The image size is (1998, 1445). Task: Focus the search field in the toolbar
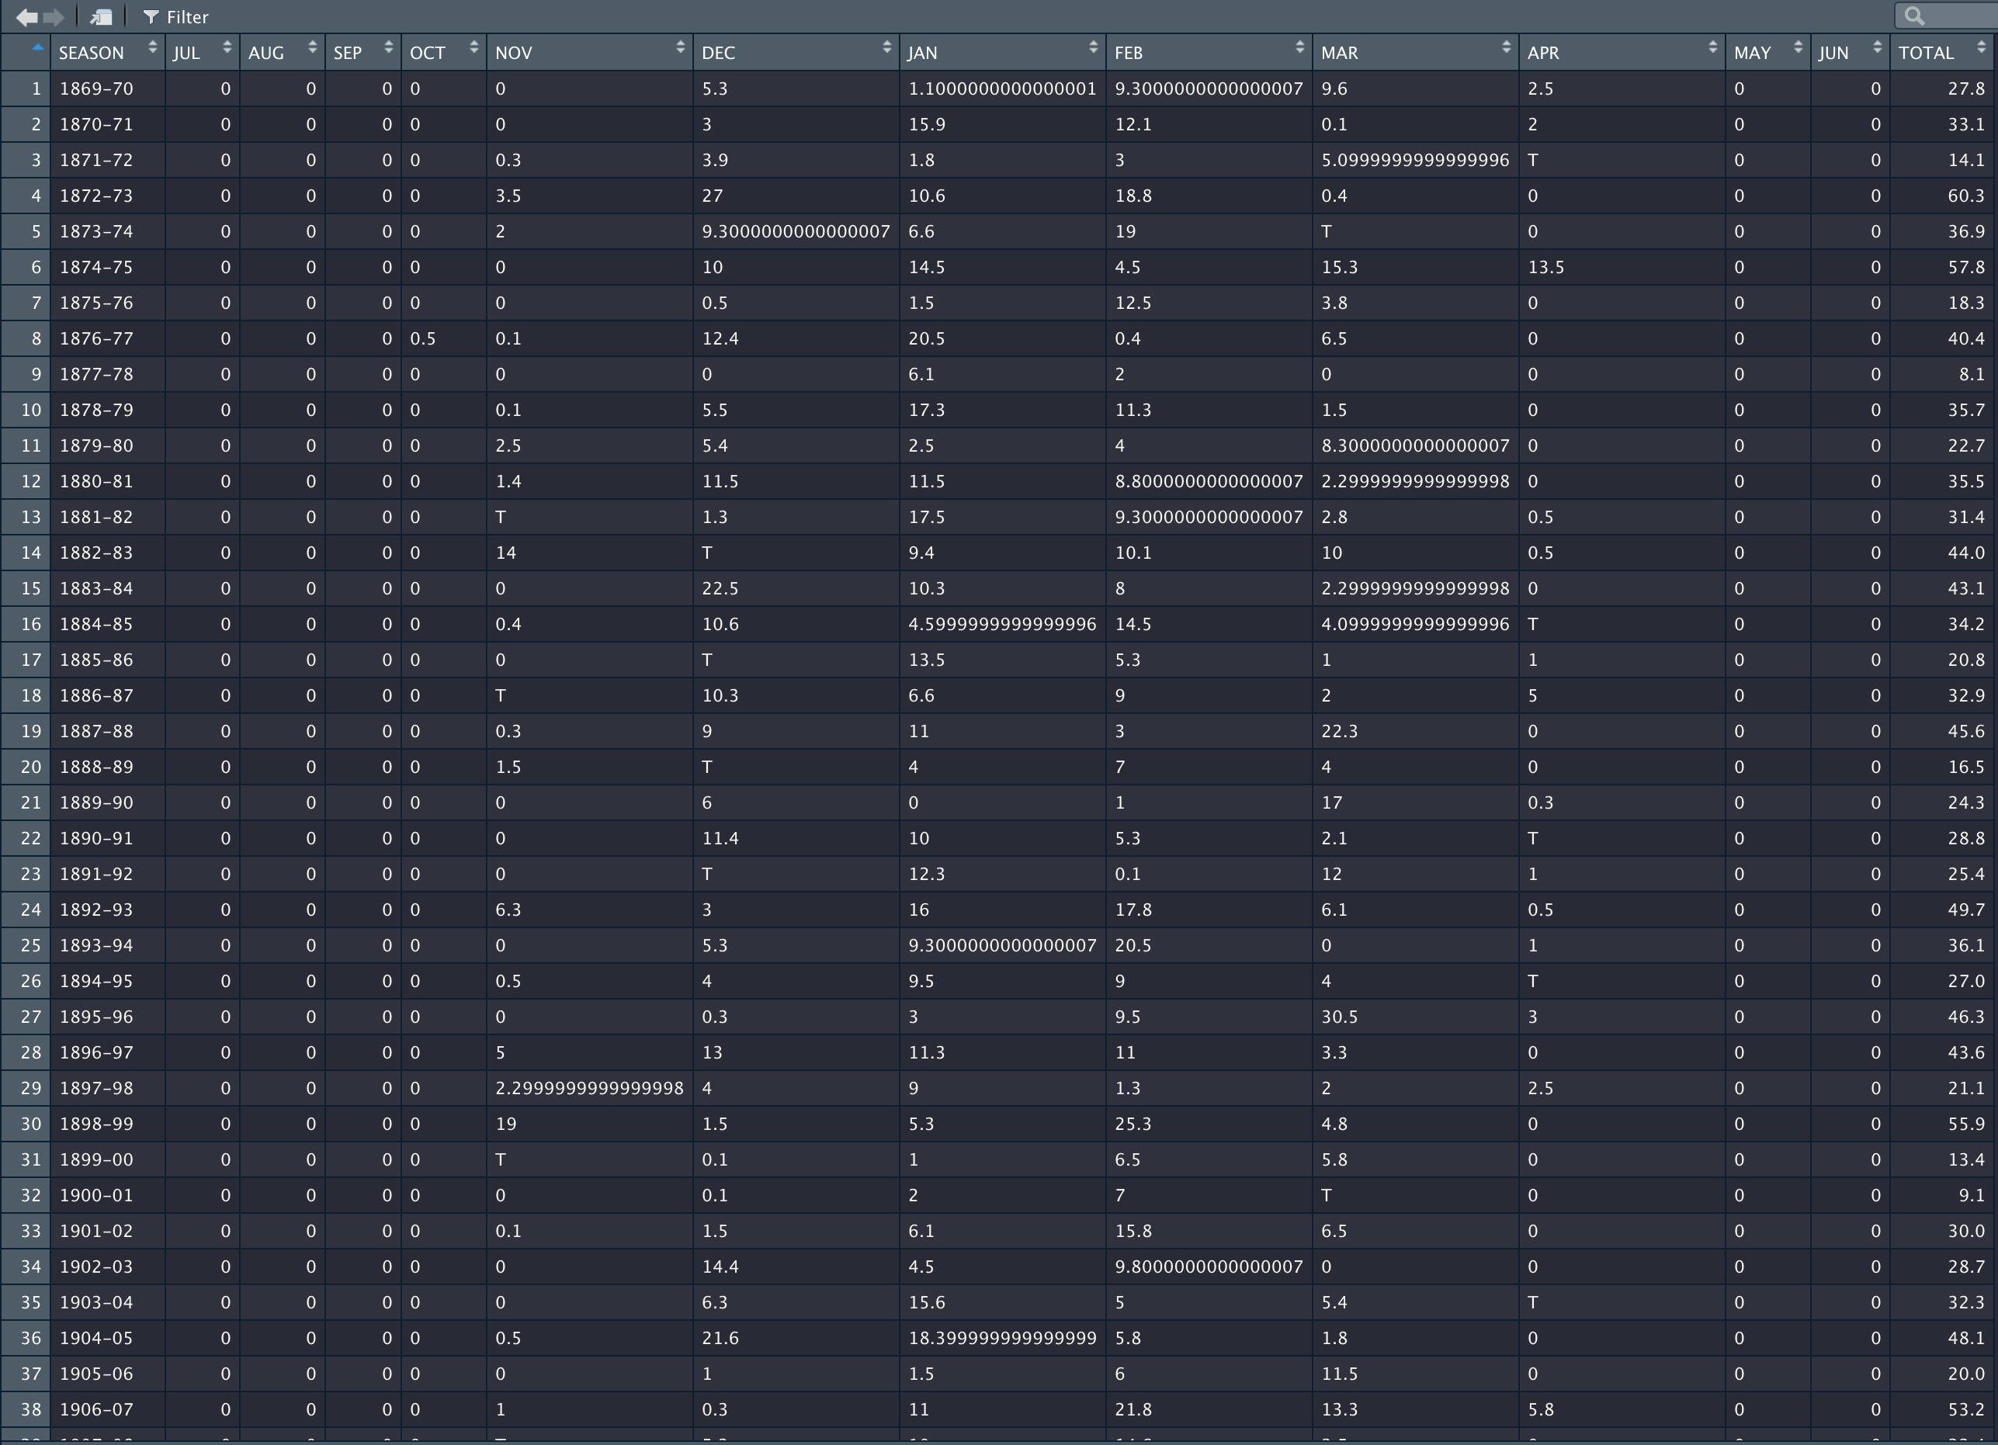pos(1948,16)
